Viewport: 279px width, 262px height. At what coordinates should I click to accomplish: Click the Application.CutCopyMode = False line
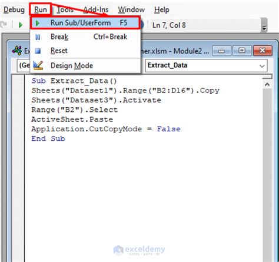pyautogui.click(x=106, y=129)
